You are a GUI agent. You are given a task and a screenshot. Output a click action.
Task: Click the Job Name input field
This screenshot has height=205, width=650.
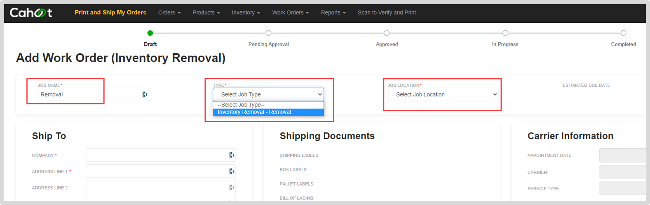point(93,94)
